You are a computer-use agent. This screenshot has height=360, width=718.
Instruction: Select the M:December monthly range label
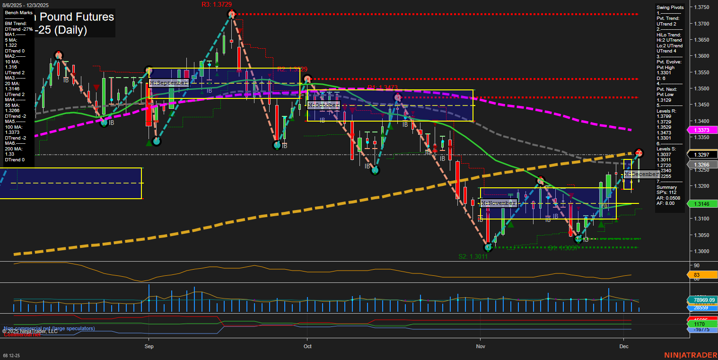click(x=641, y=174)
